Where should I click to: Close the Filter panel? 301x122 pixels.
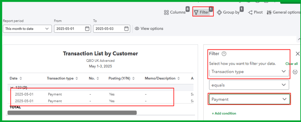click(x=298, y=53)
